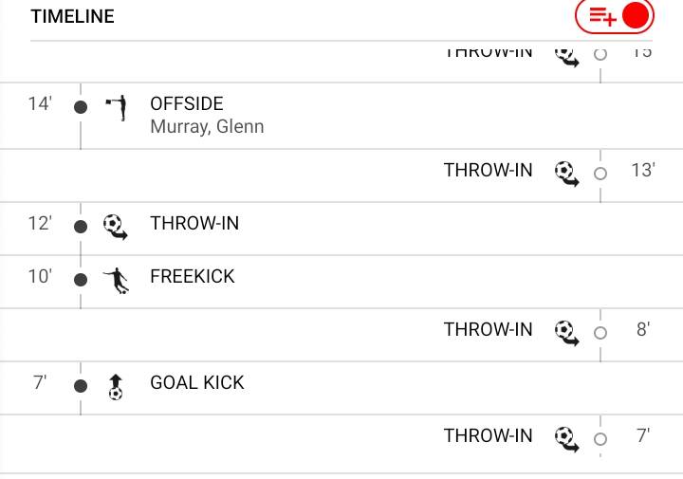
Task: Click the hollow marker at 8'
Action: click(x=600, y=333)
